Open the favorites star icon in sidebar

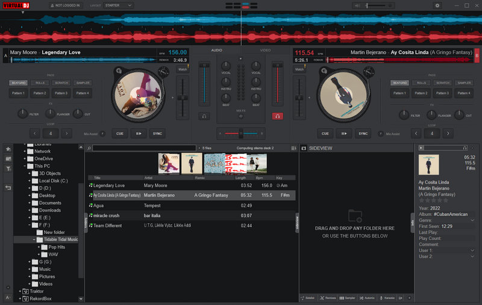click(8, 149)
